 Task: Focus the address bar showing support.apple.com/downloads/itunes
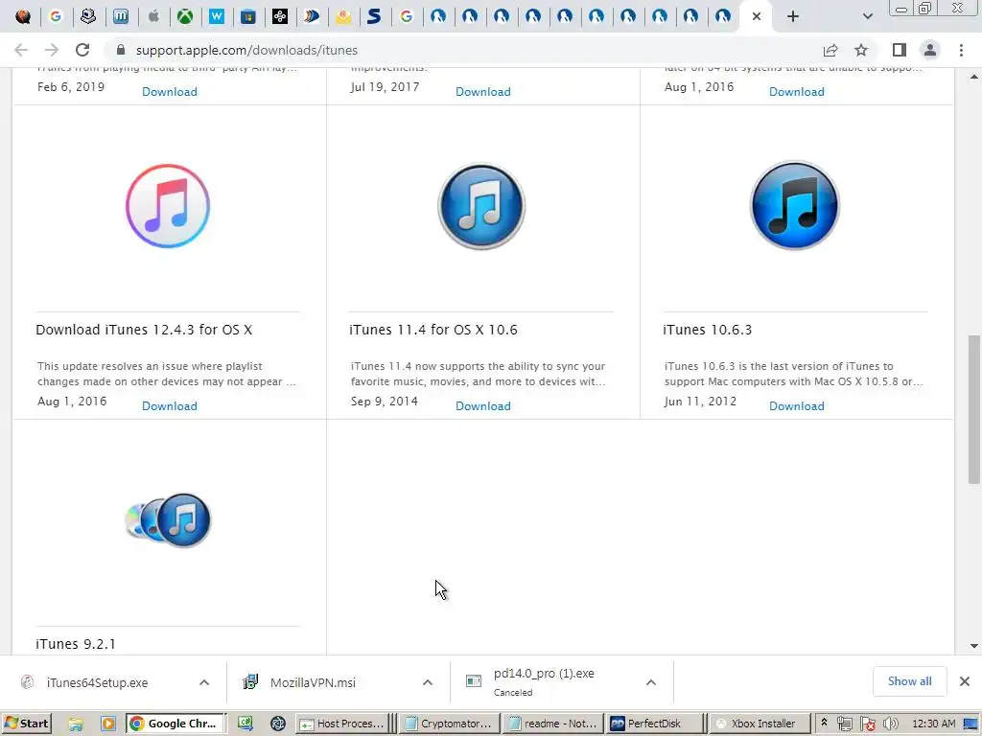[463, 50]
